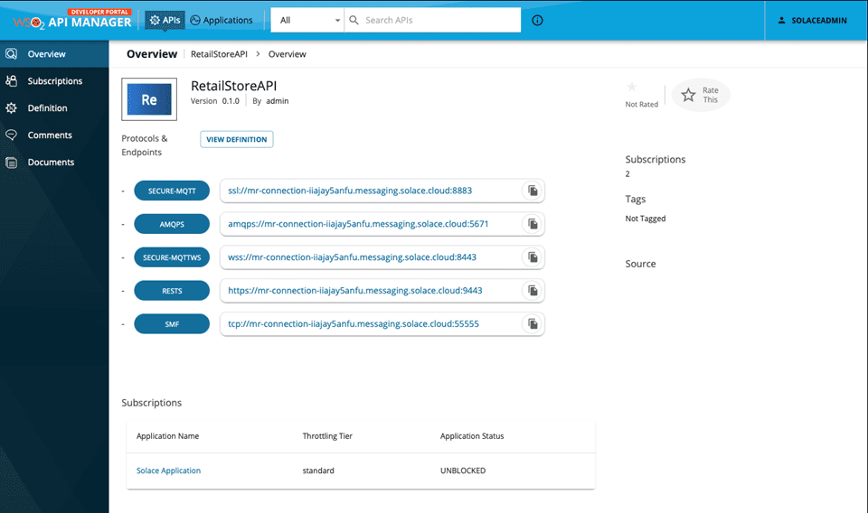This screenshot has height=513, width=868.
Task: Click the 'standard' throttling tier cell
Action: (318, 471)
